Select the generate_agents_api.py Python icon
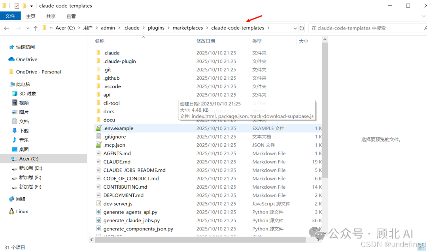The image size is (427, 251). [x=98, y=212]
